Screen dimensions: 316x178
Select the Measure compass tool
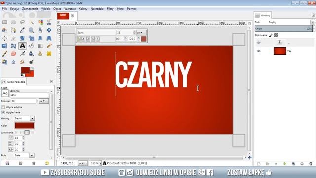click(x=40, y=30)
